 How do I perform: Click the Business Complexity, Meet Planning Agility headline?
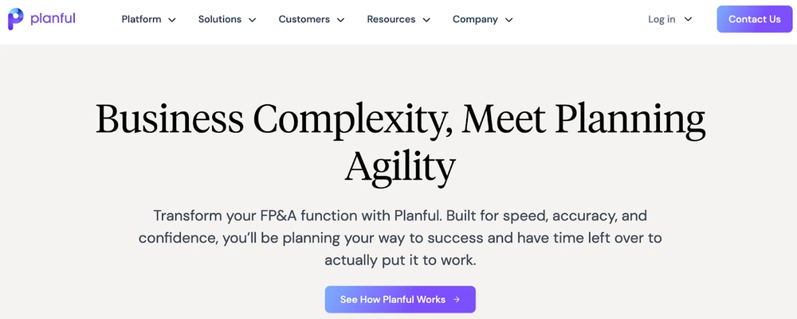coord(400,145)
